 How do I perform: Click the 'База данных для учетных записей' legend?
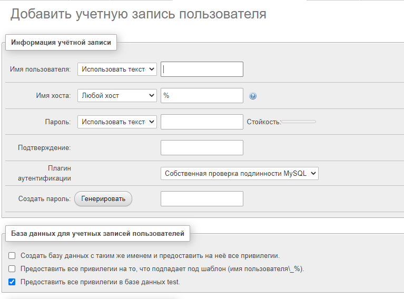coord(97,234)
